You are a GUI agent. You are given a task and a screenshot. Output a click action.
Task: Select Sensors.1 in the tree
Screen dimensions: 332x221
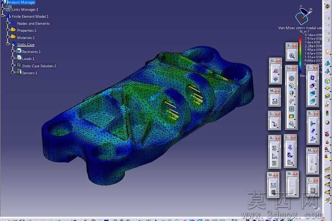(30, 73)
